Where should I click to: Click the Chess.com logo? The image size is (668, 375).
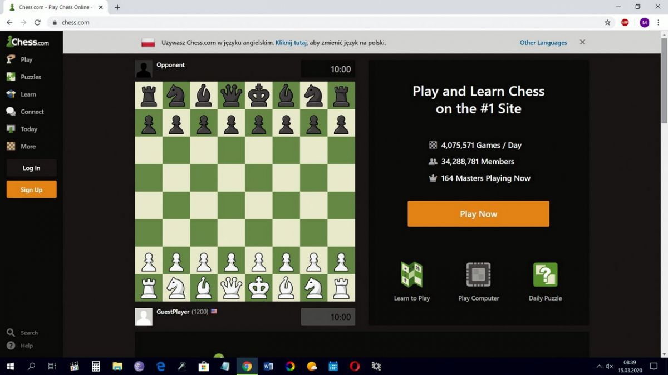click(x=27, y=42)
